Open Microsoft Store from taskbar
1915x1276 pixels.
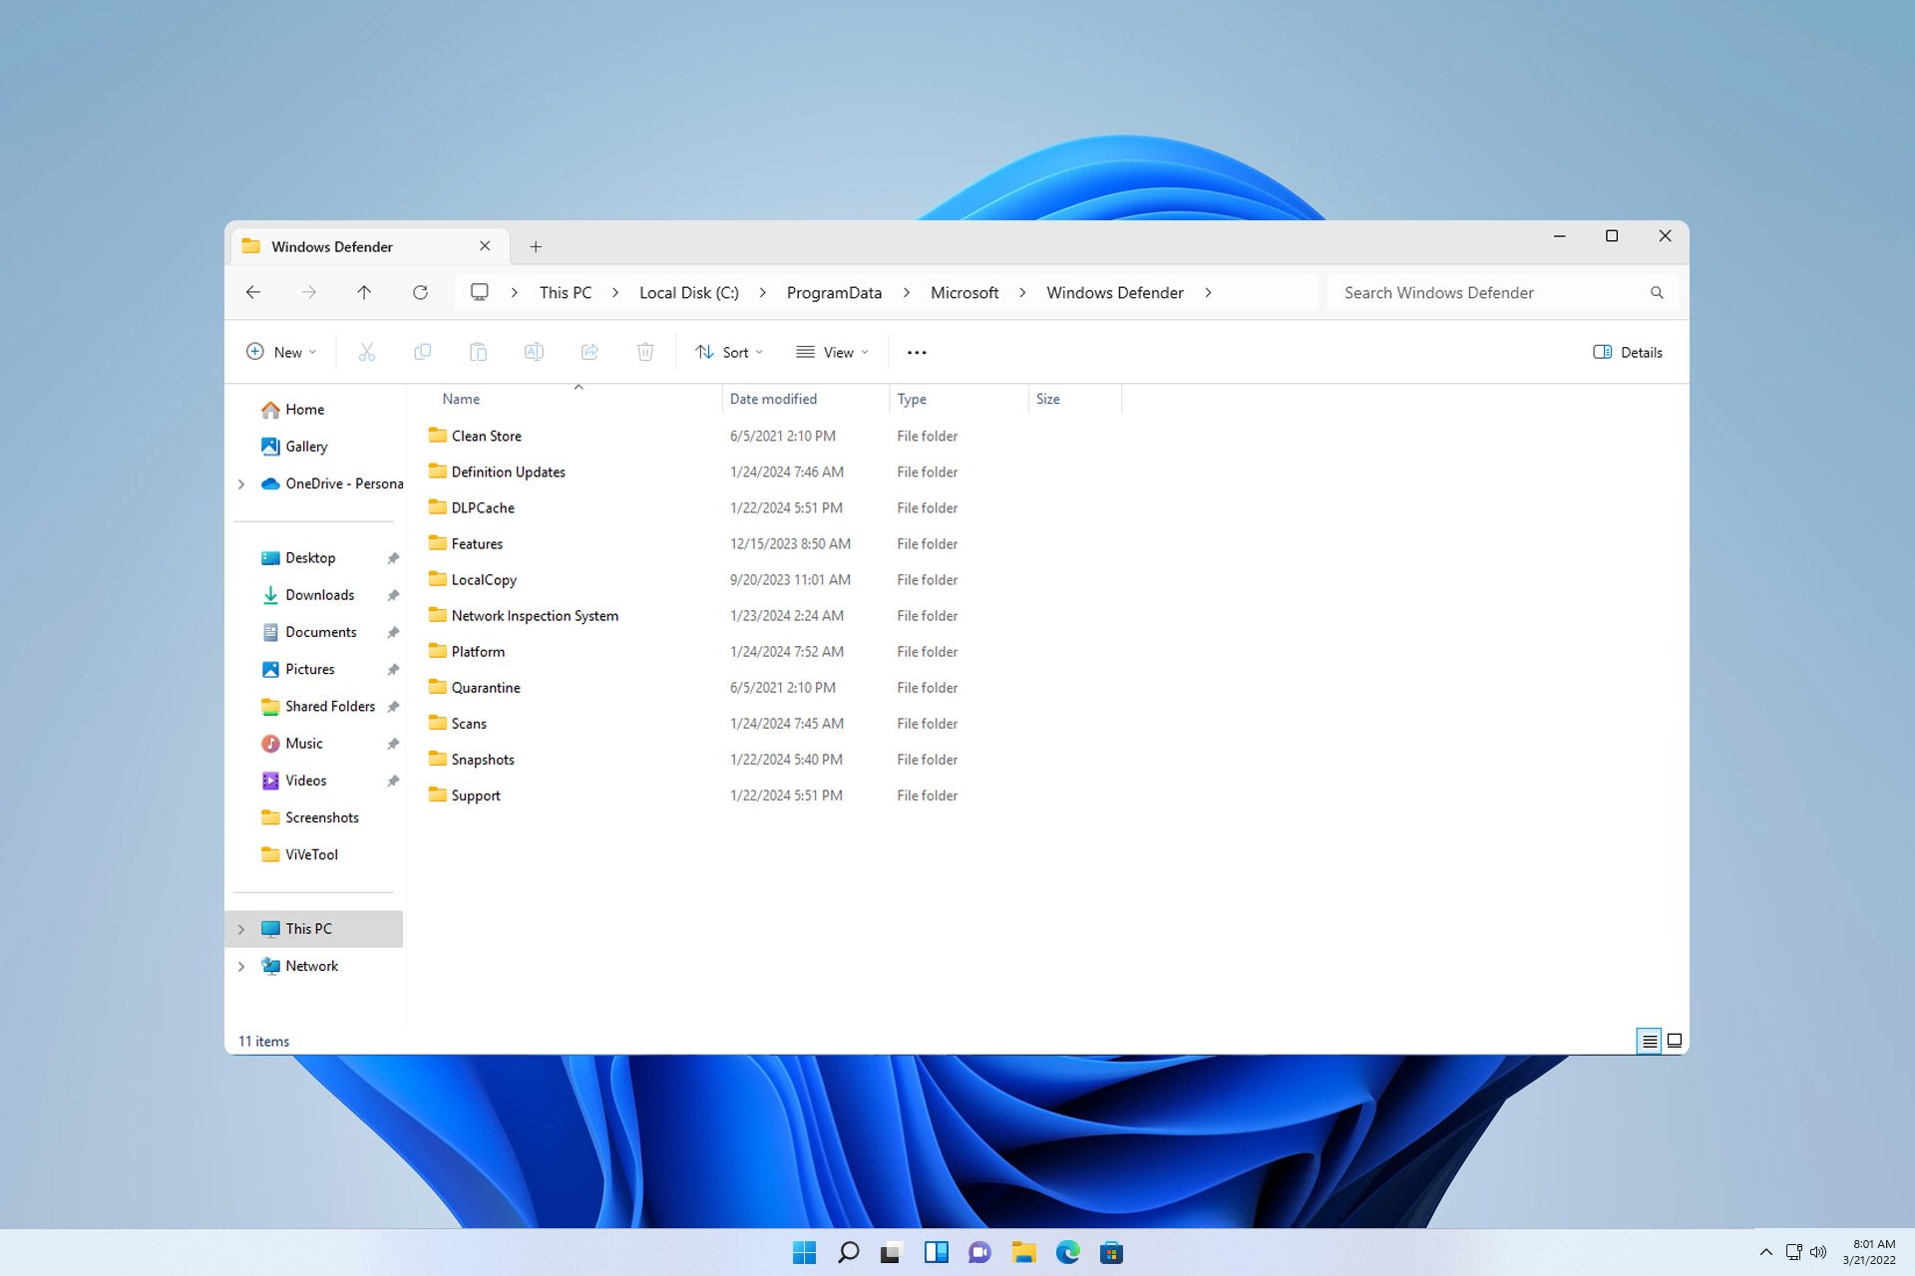click(x=1111, y=1253)
